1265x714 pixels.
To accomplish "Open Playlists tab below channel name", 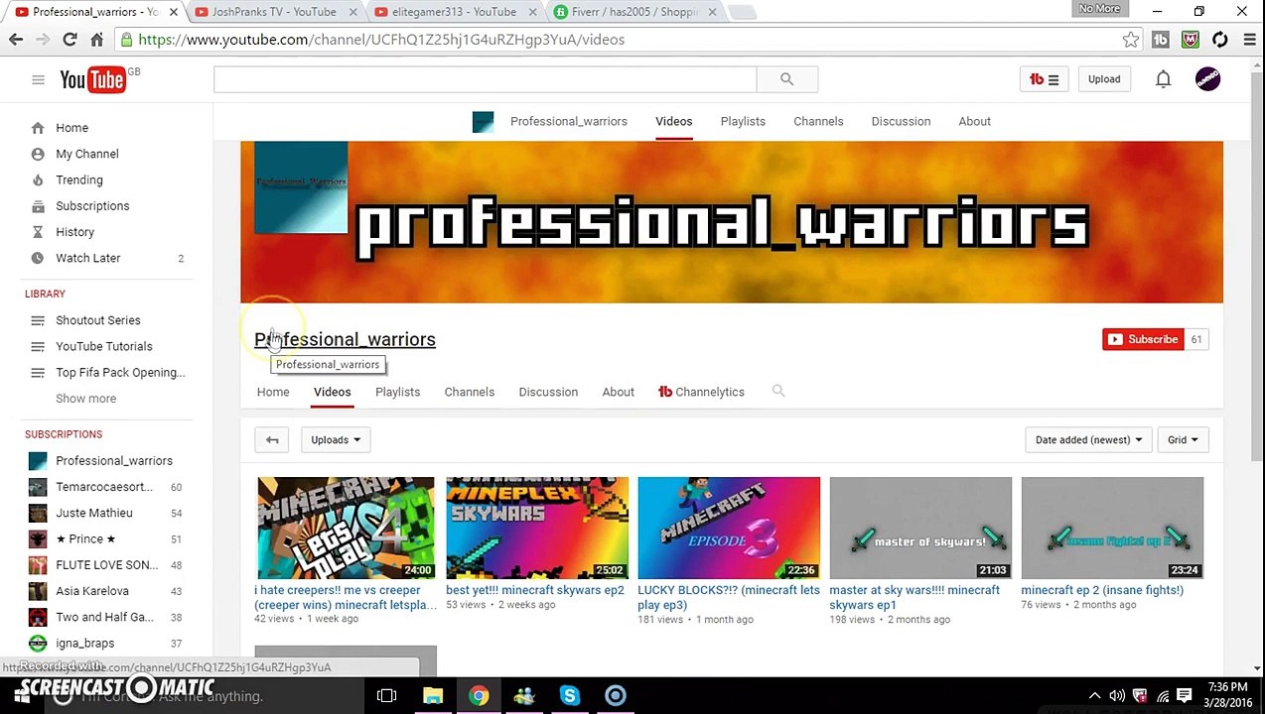I will pos(397,392).
